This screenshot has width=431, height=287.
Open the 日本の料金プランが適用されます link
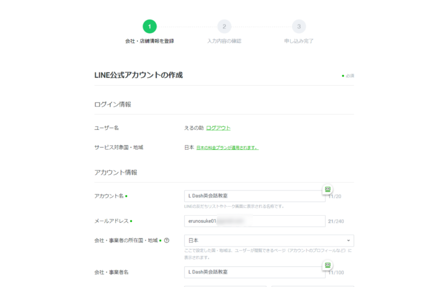click(x=228, y=147)
